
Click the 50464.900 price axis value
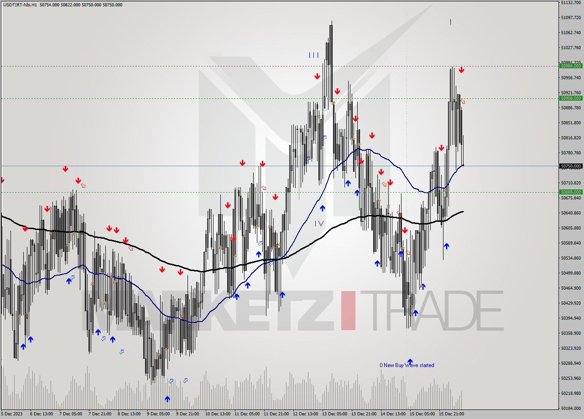[571, 288]
